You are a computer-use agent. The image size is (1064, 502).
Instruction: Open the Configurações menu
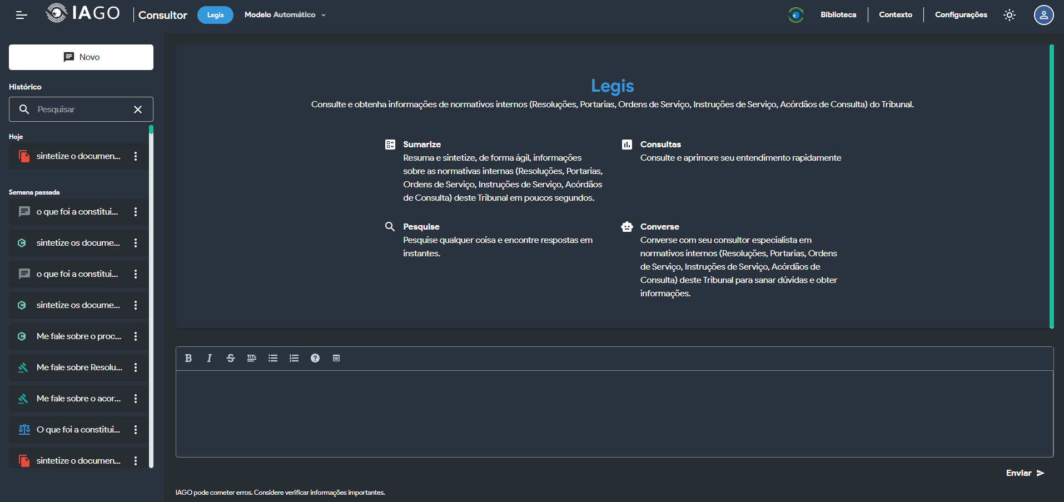pos(961,15)
